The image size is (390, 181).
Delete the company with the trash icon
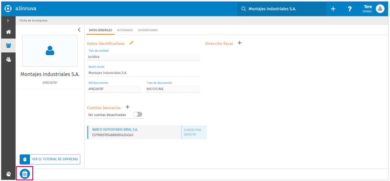click(x=25, y=174)
